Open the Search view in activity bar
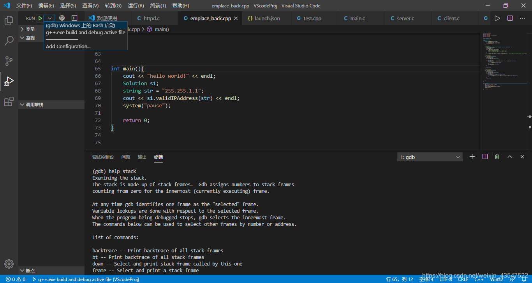532x283 pixels. point(9,41)
